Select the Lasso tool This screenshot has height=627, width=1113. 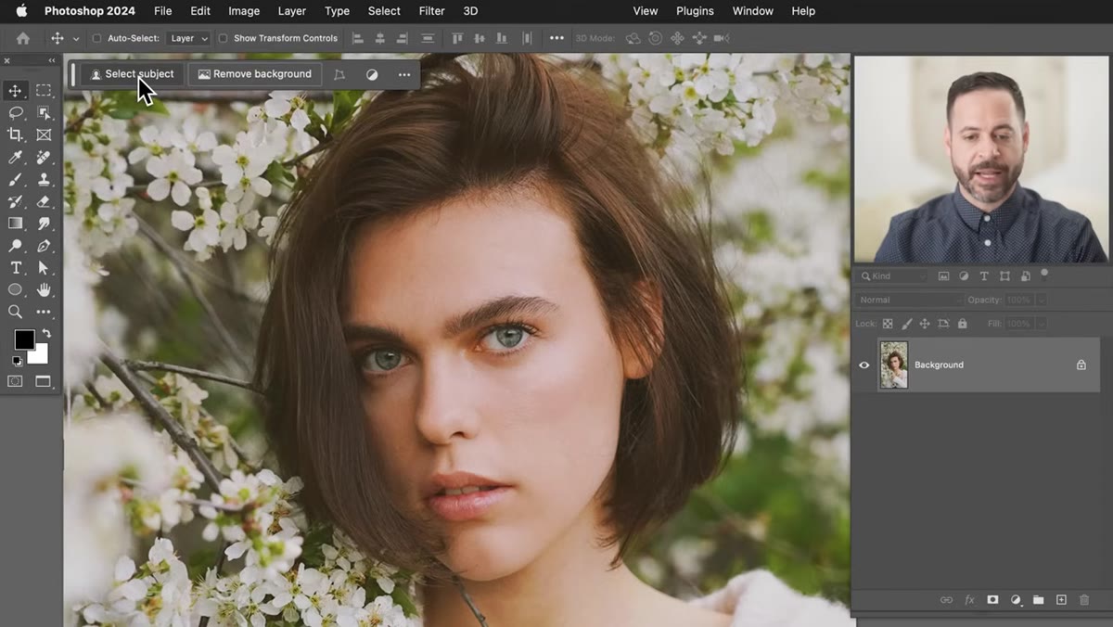coord(16,113)
